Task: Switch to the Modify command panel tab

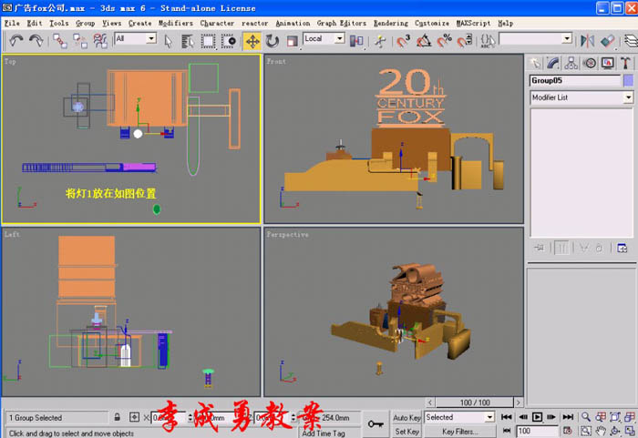Action: pyautogui.click(x=552, y=63)
